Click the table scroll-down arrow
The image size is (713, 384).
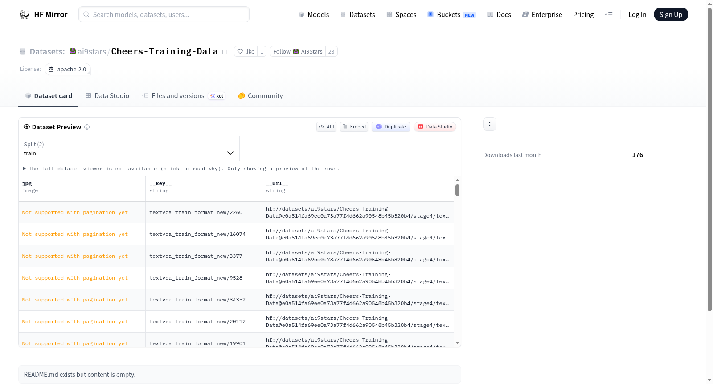tap(457, 343)
